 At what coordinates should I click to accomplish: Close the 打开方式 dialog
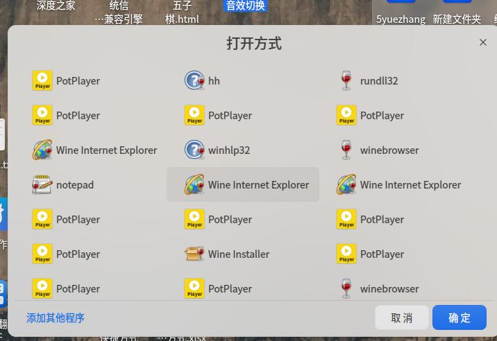click(x=482, y=42)
